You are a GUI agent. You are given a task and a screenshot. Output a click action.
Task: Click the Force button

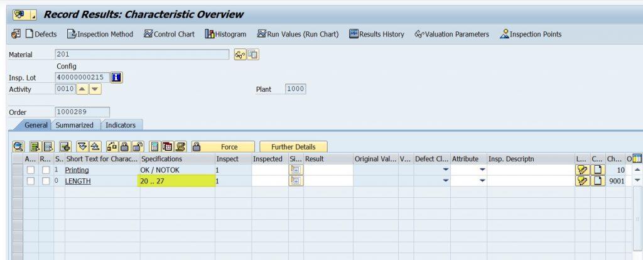[223, 146]
